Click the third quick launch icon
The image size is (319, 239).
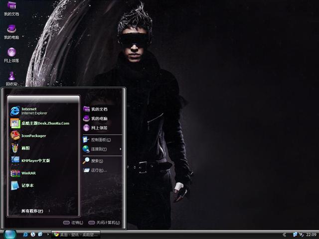tap(40, 235)
